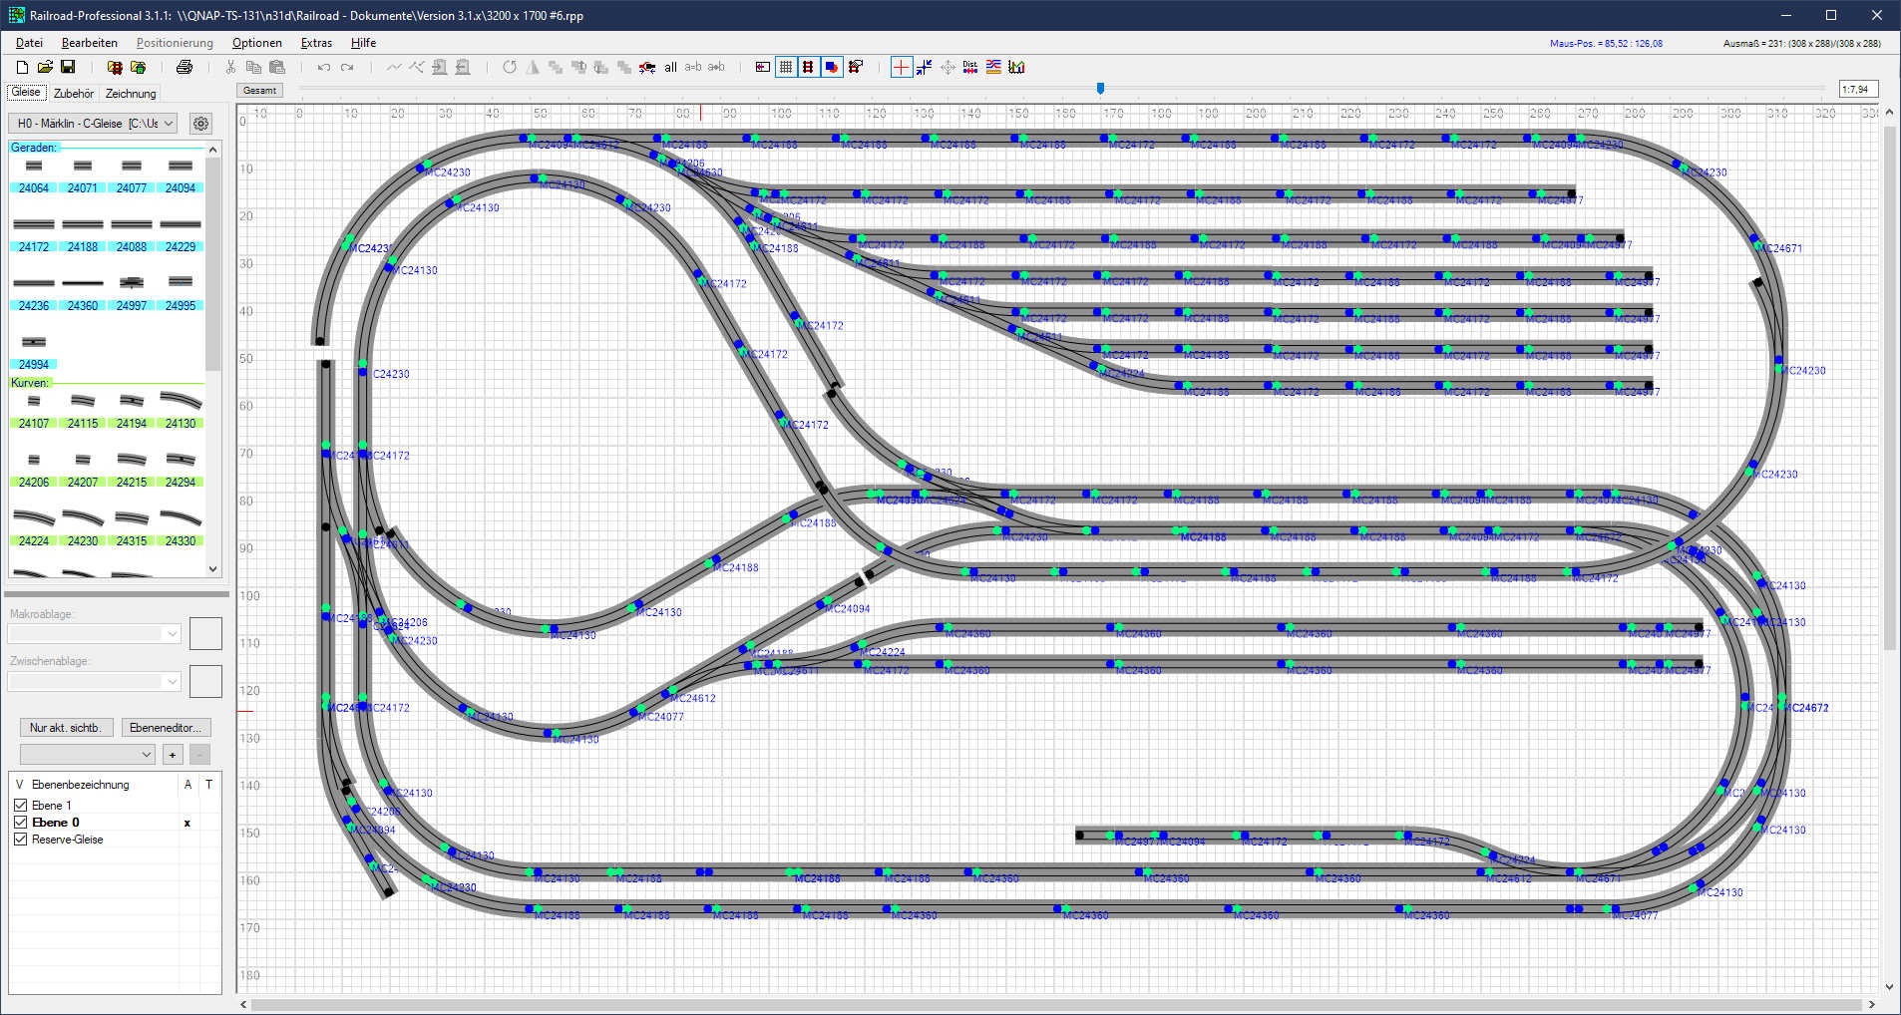Click the Dist measurement tool icon

pos(969,67)
